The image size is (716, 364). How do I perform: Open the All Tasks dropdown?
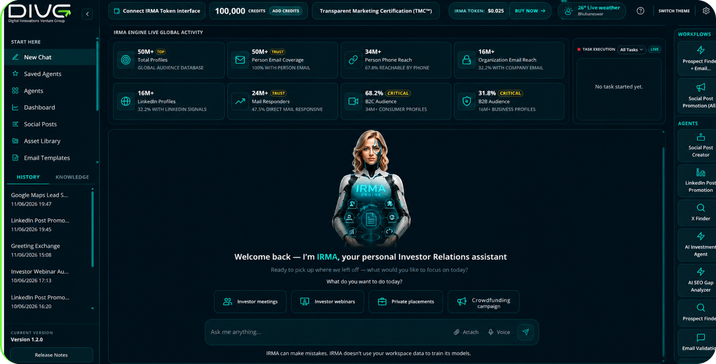point(631,50)
